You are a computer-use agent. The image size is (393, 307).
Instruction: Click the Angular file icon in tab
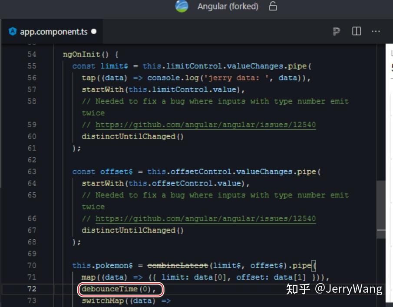13,31
